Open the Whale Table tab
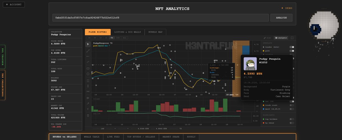The image size is (342, 140). coord(92,137)
